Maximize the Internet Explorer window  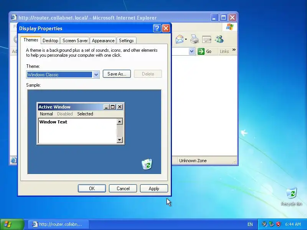coord(223,18)
